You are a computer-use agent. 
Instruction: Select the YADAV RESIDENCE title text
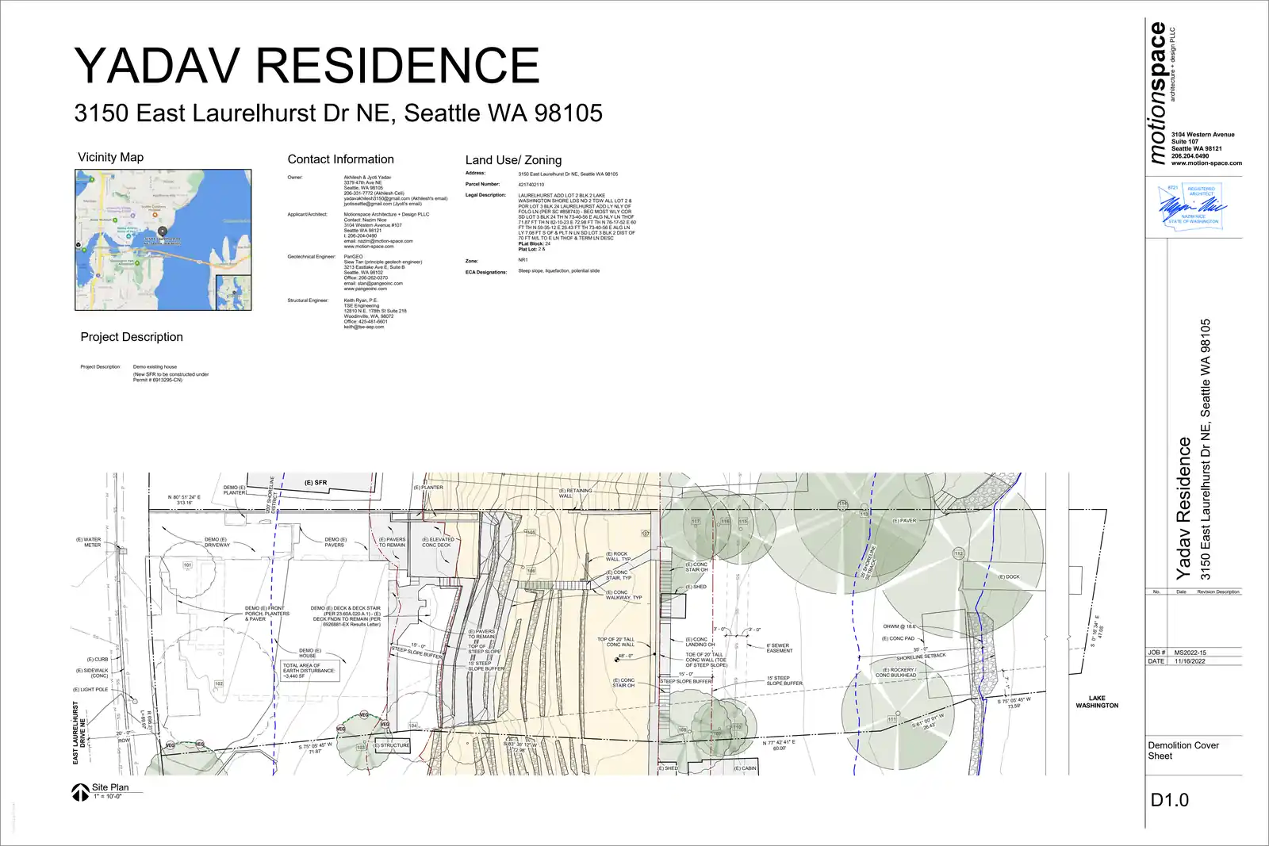307,65
